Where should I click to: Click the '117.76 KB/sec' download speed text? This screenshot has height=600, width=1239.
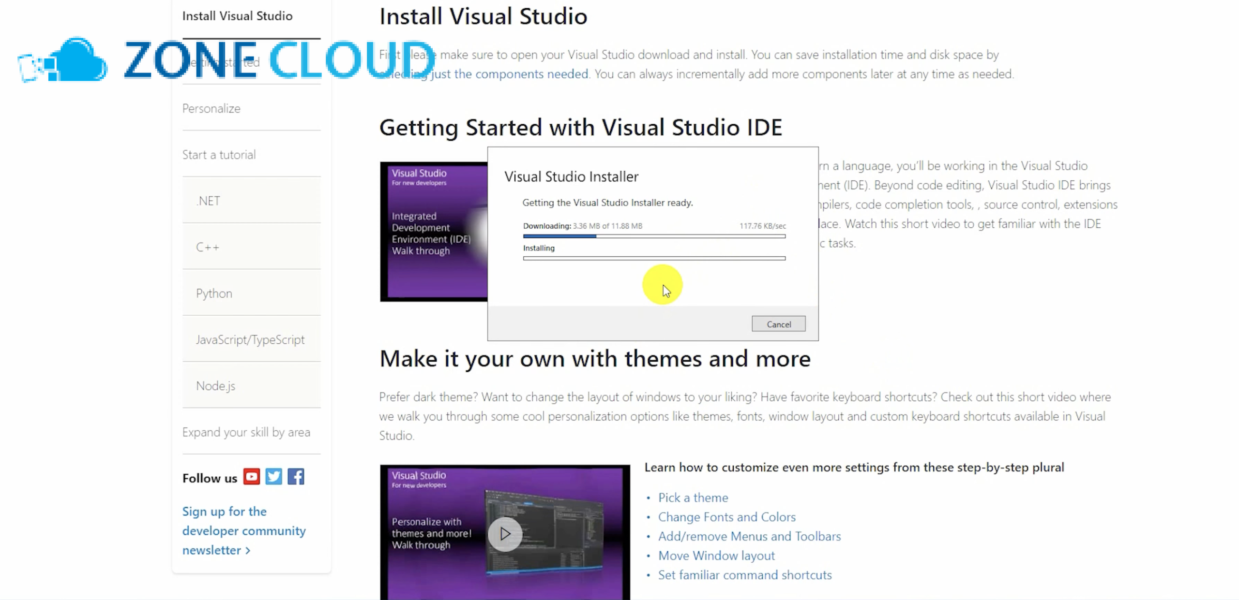pos(762,226)
